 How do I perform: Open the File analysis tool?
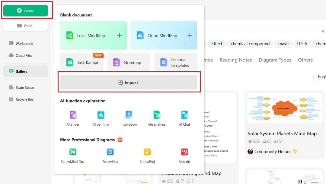coord(157,118)
